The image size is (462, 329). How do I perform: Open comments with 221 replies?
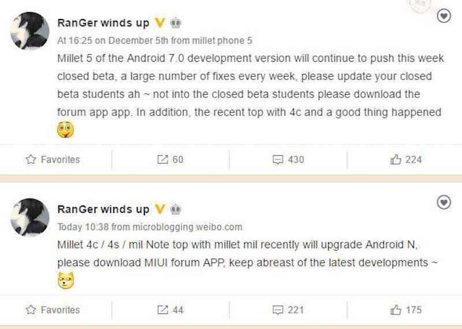[x=288, y=309]
